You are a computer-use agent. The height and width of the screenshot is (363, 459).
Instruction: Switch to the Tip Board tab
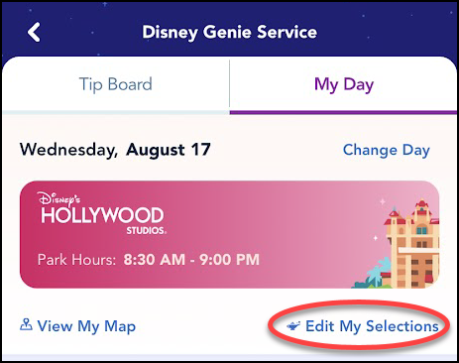[x=116, y=84]
